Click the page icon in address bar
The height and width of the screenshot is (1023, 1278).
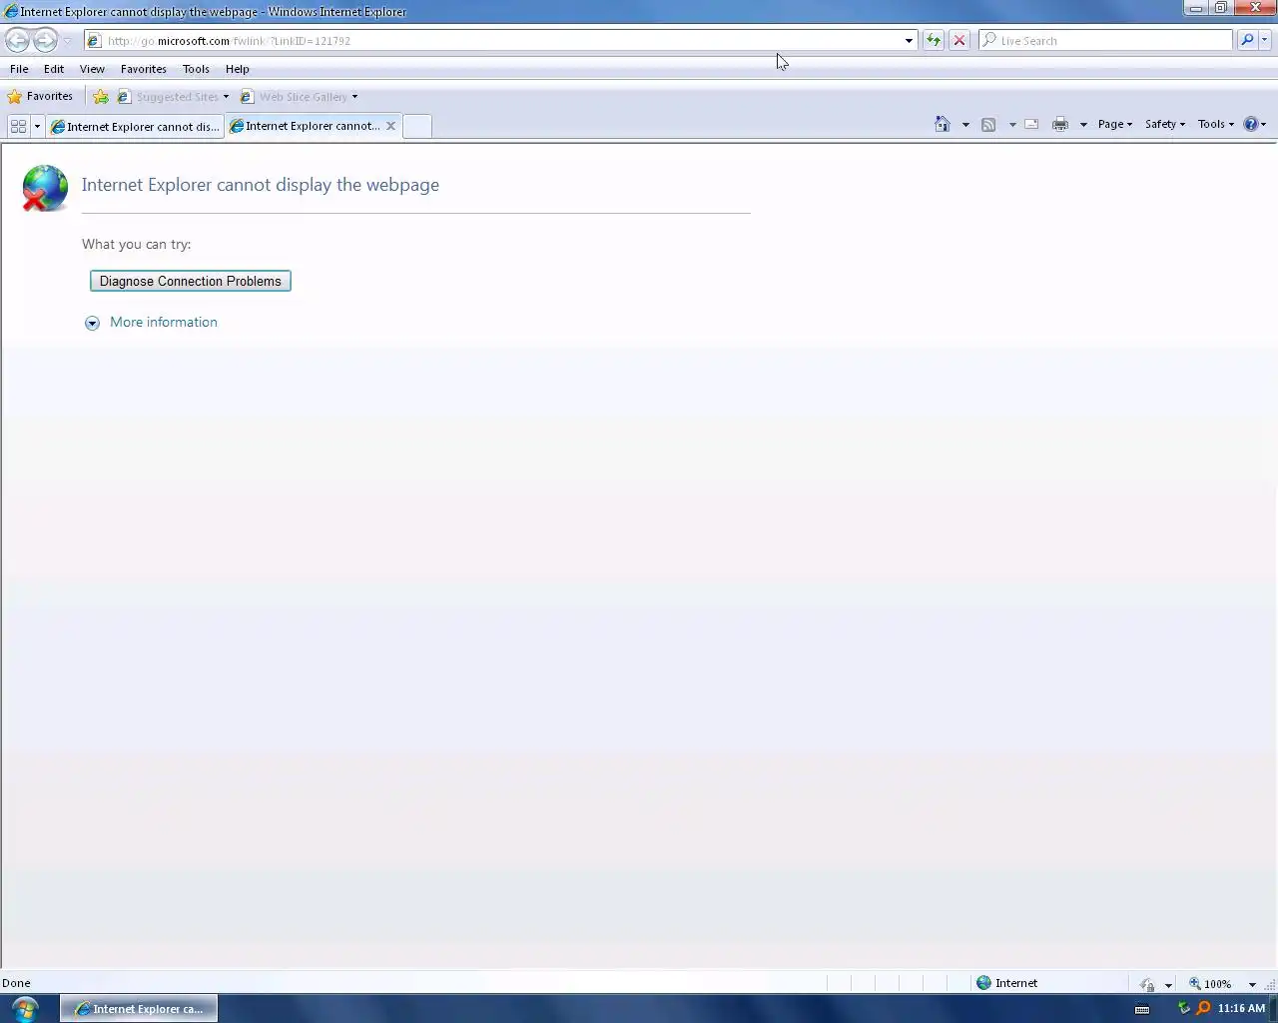[x=94, y=41]
